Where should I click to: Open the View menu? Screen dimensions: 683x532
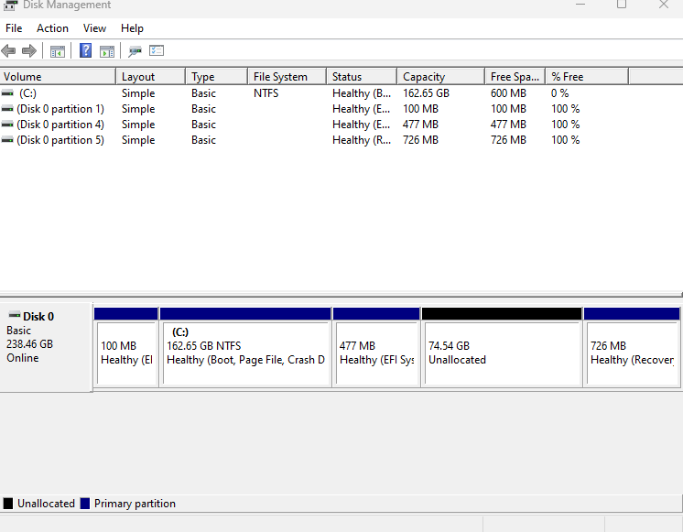[94, 28]
